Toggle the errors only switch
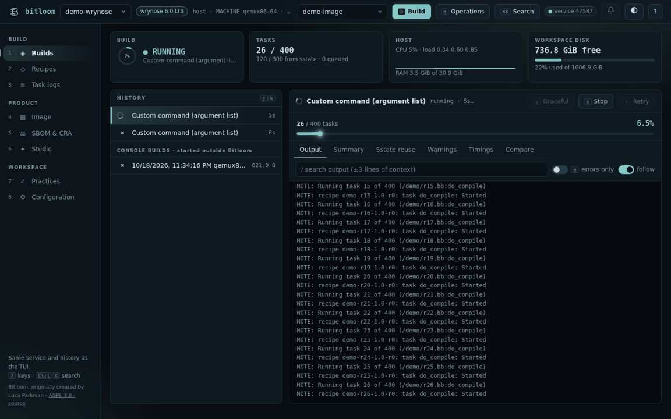 click(559, 169)
